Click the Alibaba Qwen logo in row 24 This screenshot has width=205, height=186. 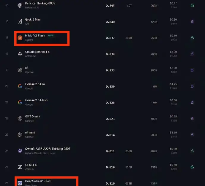pos(20,151)
